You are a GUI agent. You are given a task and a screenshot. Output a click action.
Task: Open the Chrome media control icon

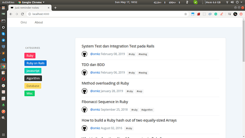tap(230, 14)
